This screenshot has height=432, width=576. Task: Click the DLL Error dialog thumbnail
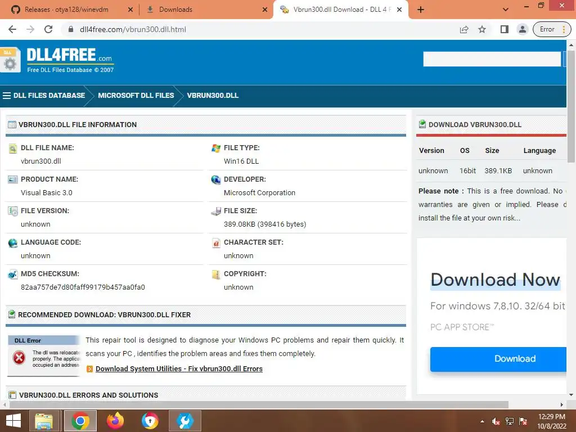tap(44, 355)
